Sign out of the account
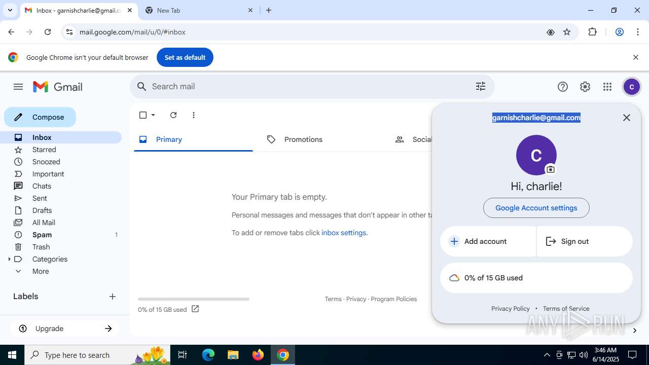Screen dimensions: 649x365 (585, 241)
